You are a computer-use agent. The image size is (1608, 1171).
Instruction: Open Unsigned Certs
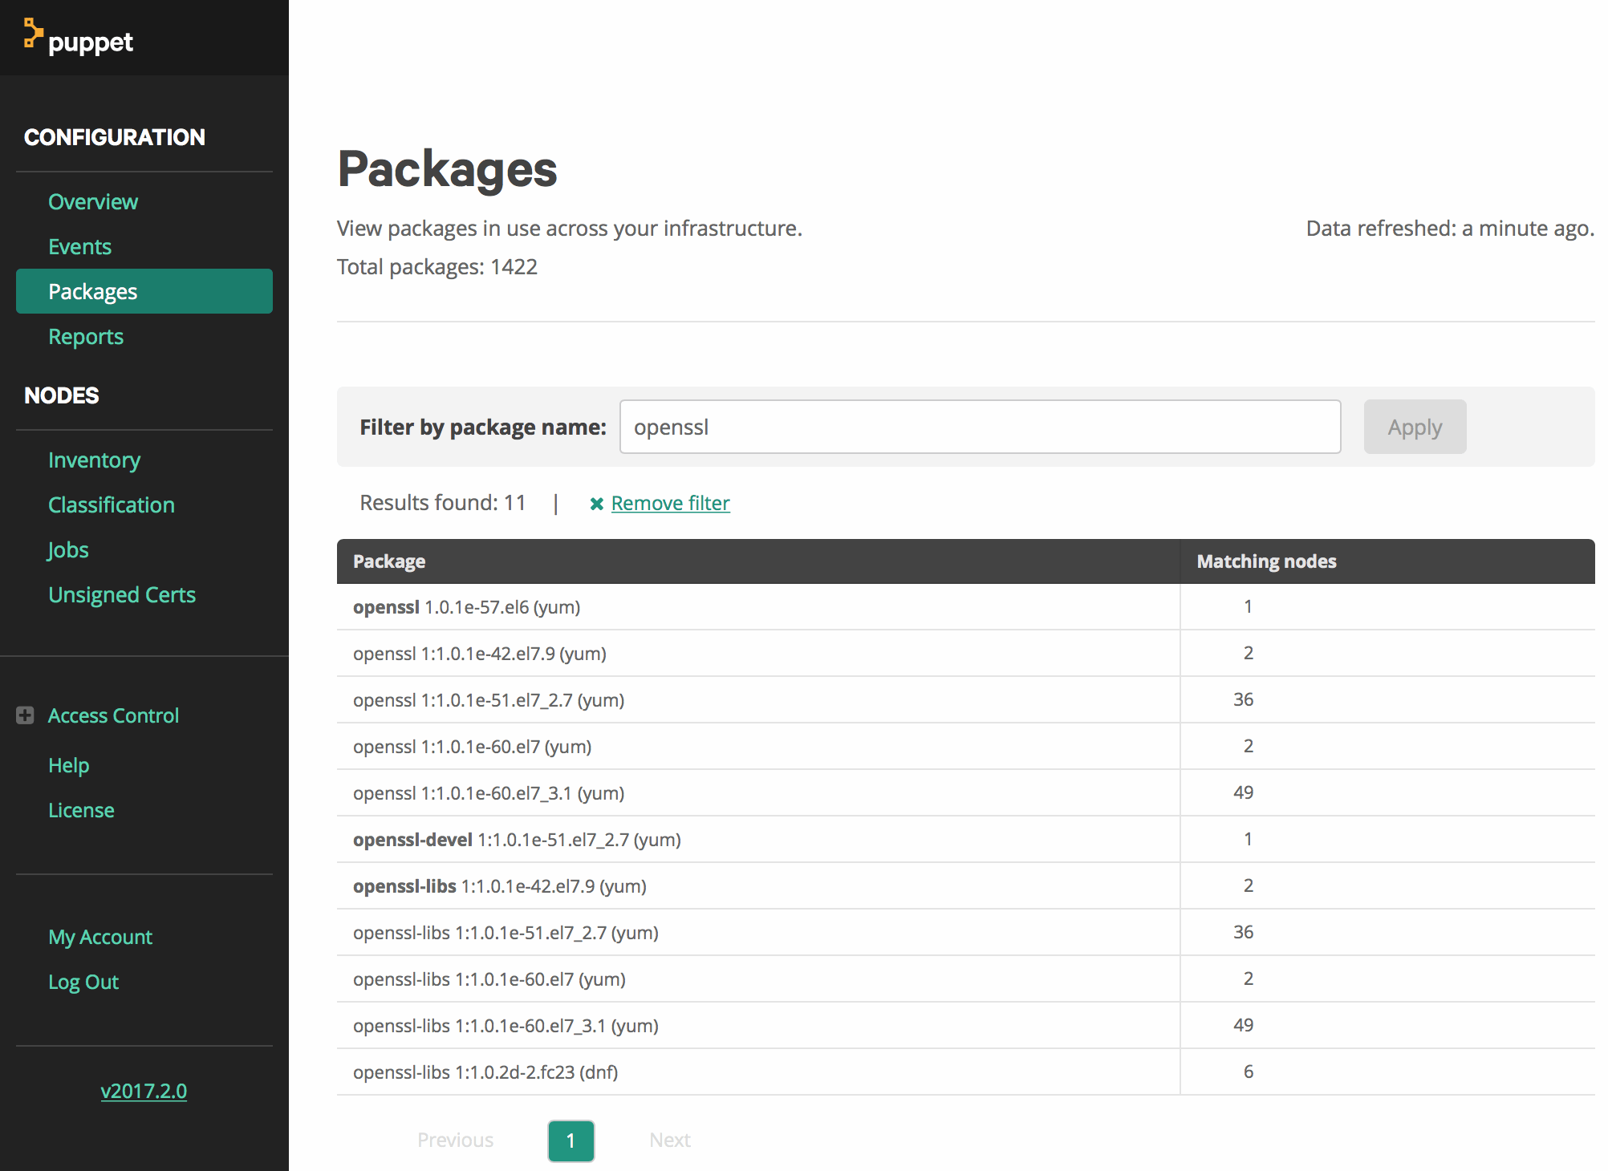click(x=122, y=594)
